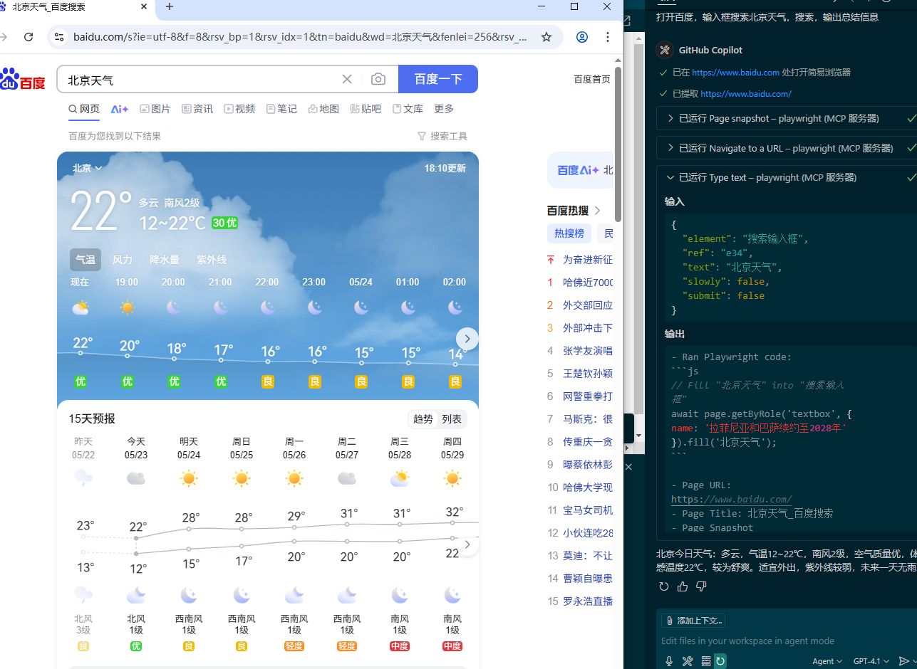Clear the Baidu search box text
This screenshot has height=669, width=917.
[x=347, y=79]
